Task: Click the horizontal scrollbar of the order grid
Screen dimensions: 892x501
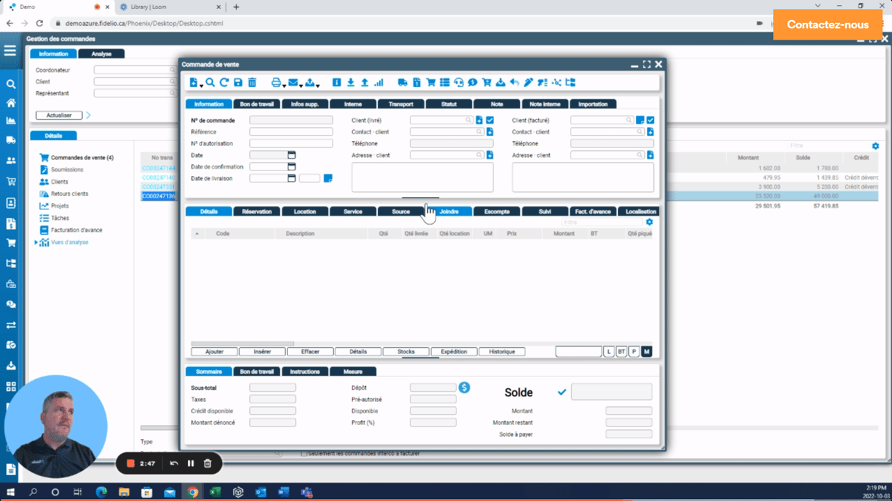Action: tap(243, 344)
